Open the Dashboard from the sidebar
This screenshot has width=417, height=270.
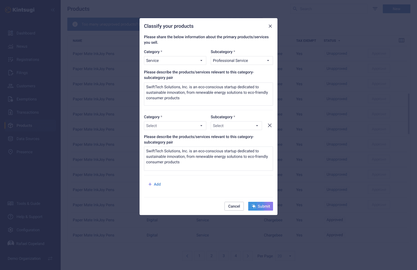pos(26,33)
